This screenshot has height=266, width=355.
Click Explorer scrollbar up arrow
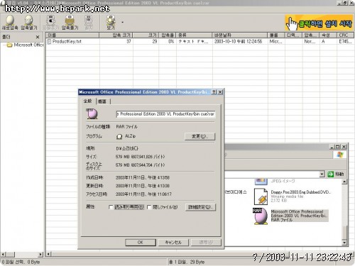[x=344, y=182]
